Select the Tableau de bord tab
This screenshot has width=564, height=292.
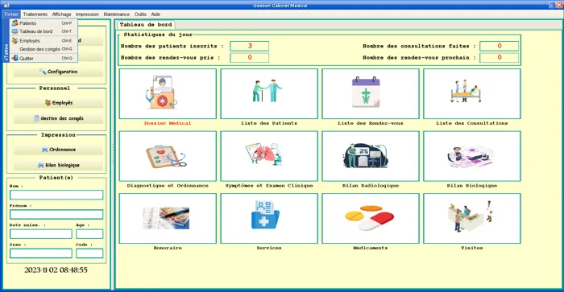coord(146,25)
